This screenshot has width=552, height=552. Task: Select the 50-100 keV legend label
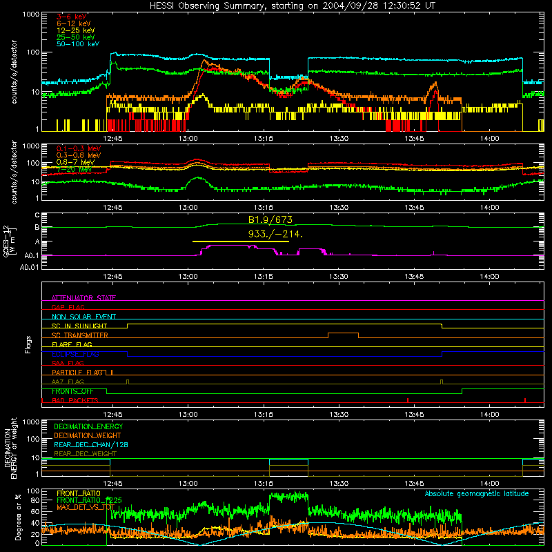point(78,44)
